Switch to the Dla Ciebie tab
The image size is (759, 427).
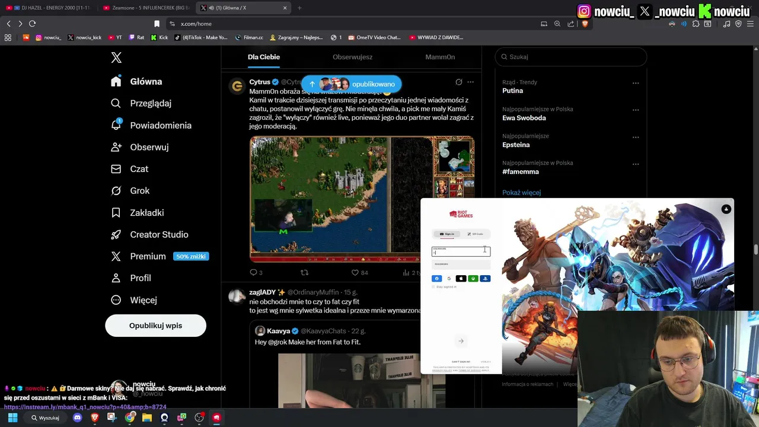click(264, 57)
